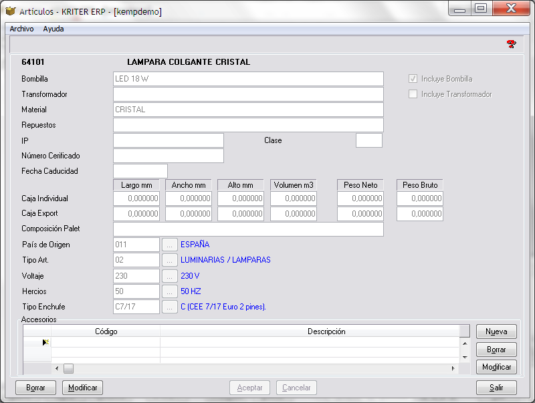535x403 pixels.
Task: Open the Ayuda menu
Action: tap(53, 29)
